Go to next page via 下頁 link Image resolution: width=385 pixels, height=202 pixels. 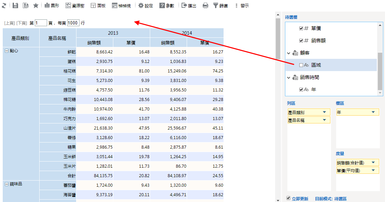coord(22,23)
